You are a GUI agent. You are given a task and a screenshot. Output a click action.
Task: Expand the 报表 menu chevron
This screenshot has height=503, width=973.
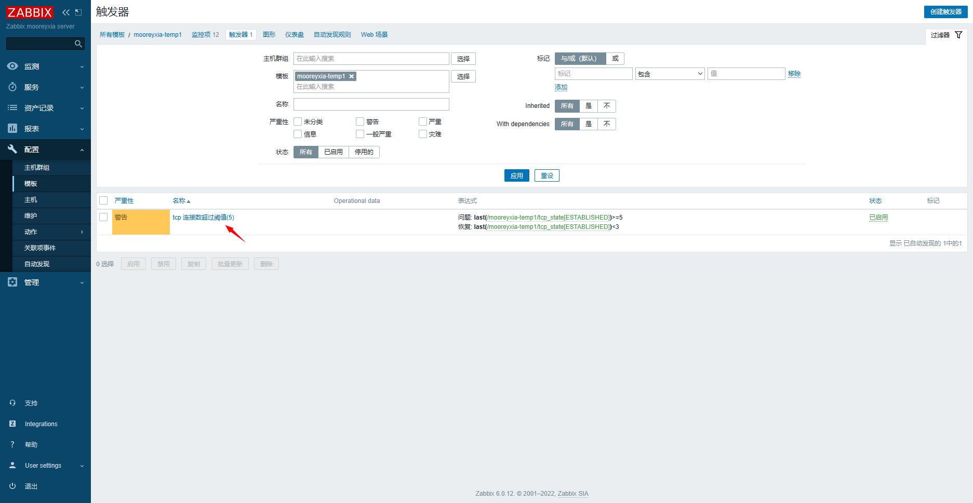click(82, 129)
